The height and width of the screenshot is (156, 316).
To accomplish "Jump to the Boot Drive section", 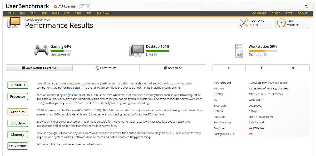I will click(18, 123).
